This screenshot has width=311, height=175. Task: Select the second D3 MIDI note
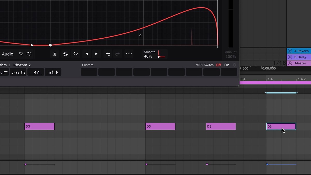(160, 127)
